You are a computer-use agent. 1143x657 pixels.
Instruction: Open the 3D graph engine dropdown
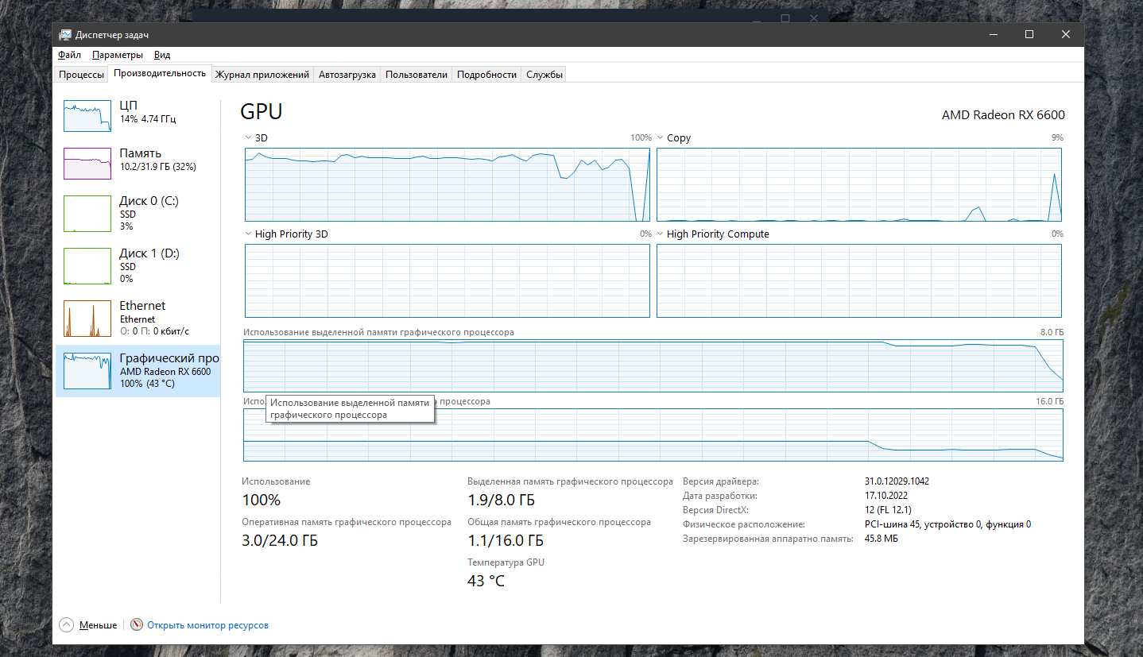pos(249,138)
